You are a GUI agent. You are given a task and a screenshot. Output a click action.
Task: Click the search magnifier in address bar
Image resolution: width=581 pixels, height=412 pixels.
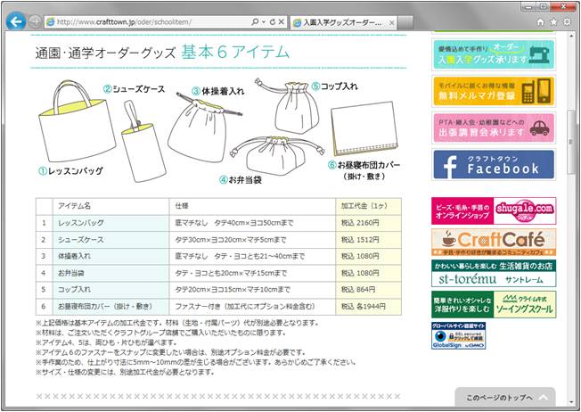pos(255,20)
